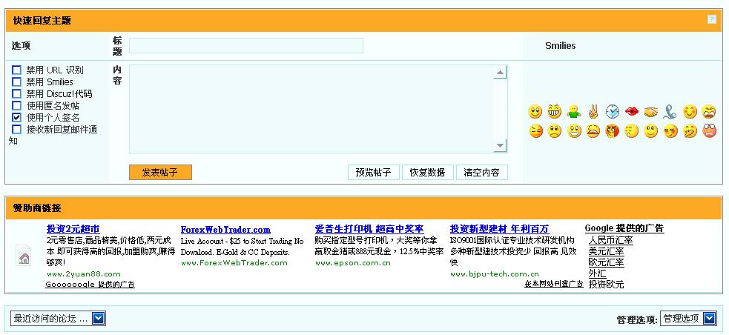Image resolution: width=729 pixels, height=335 pixels.
Task: Insert the victory hand smiley
Action: [593, 111]
